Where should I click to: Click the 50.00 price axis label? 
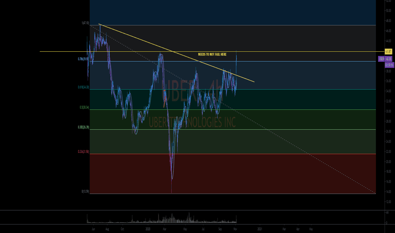tap(388, 11)
